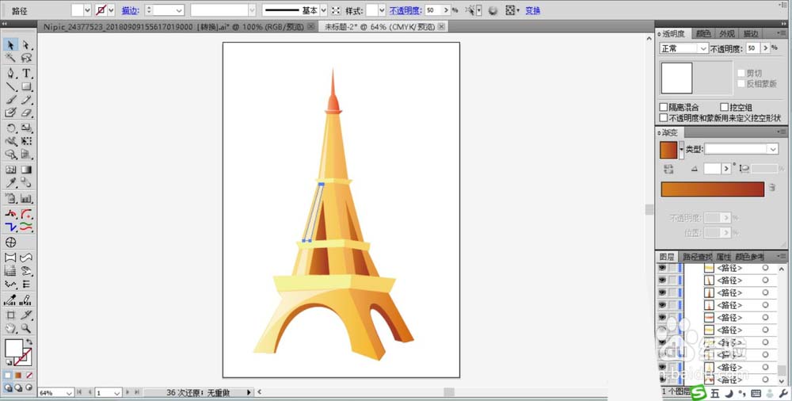Click the 不透明度 link in the control bar

(x=405, y=10)
